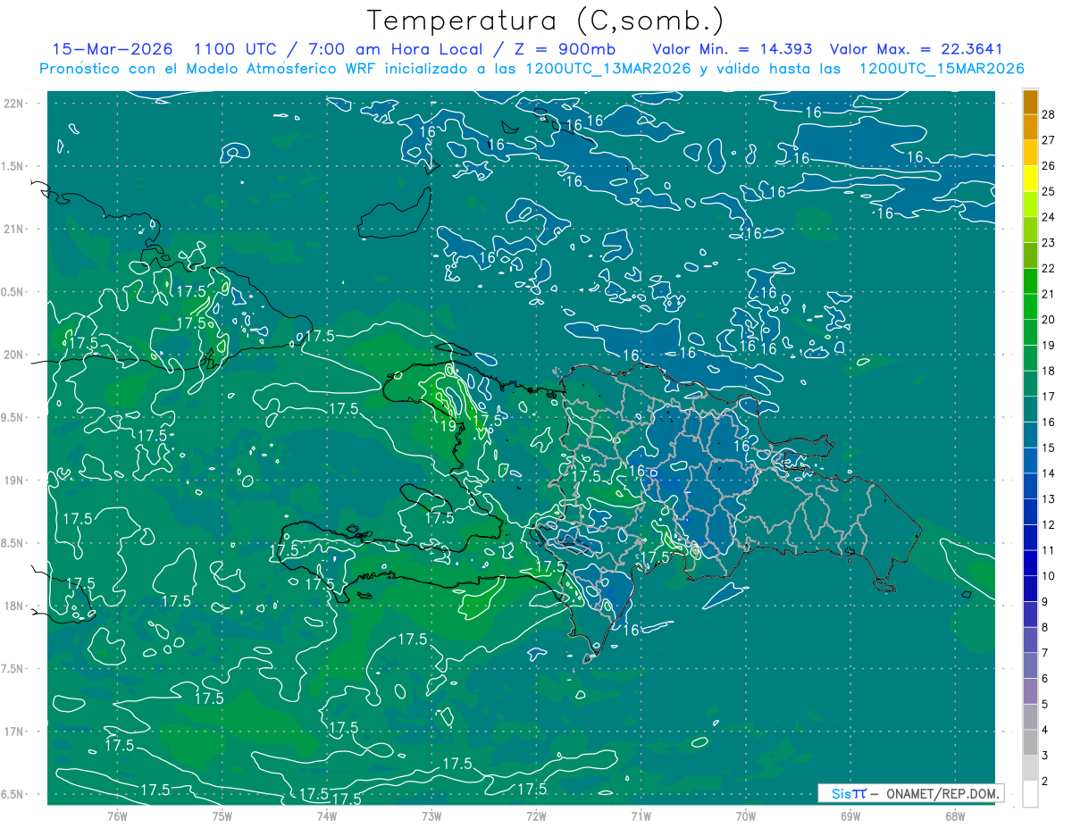Click the '17N' latitude axis label

pos(13,732)
